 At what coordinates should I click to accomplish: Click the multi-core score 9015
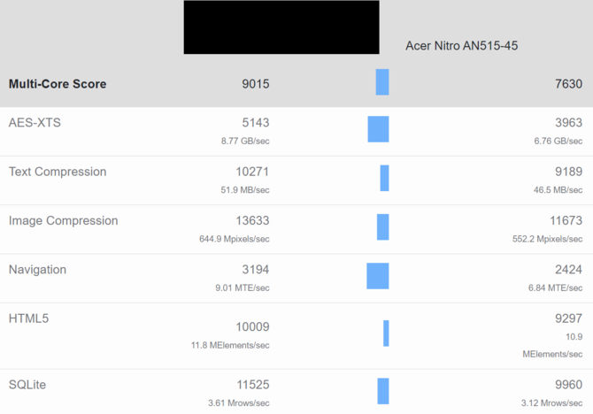tap(256, 84)
